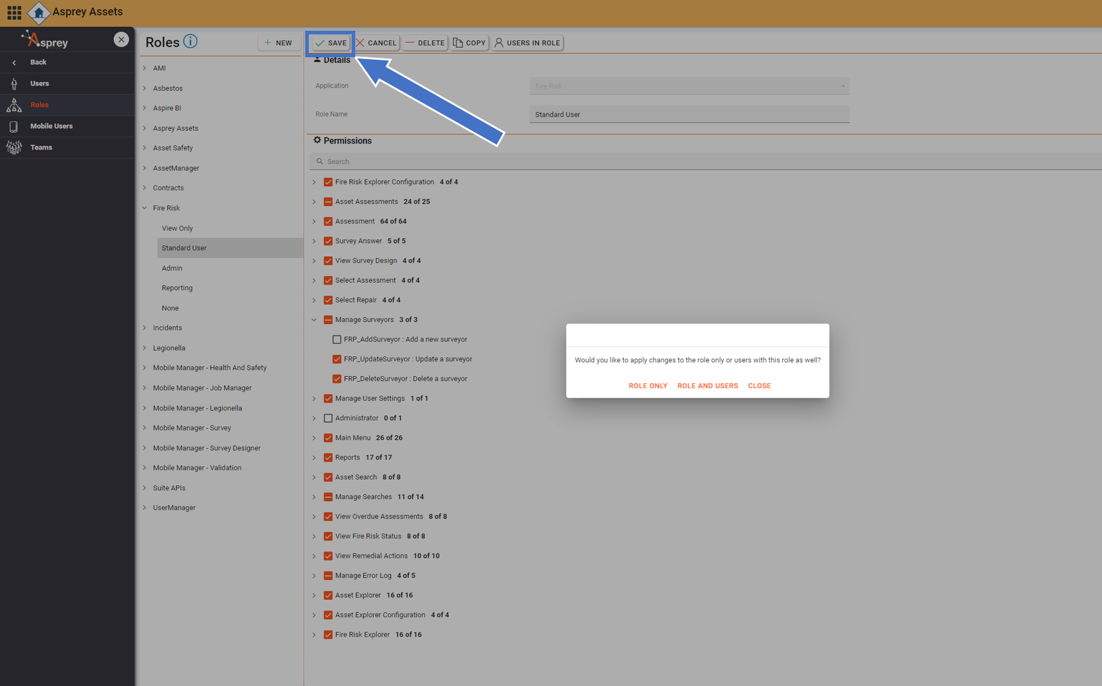This screenshot has width=1102, height=686.
Task: Select the Admin role under Fire Risk
Action: [172, 268]
